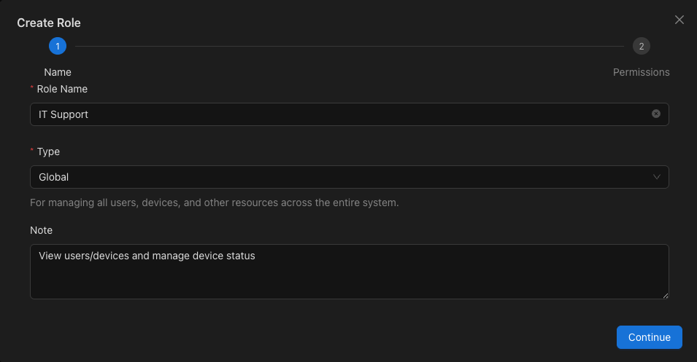Click the Role Name field label
The width and height of the screenshot is (697, 362).
click(x=62, y=89)
